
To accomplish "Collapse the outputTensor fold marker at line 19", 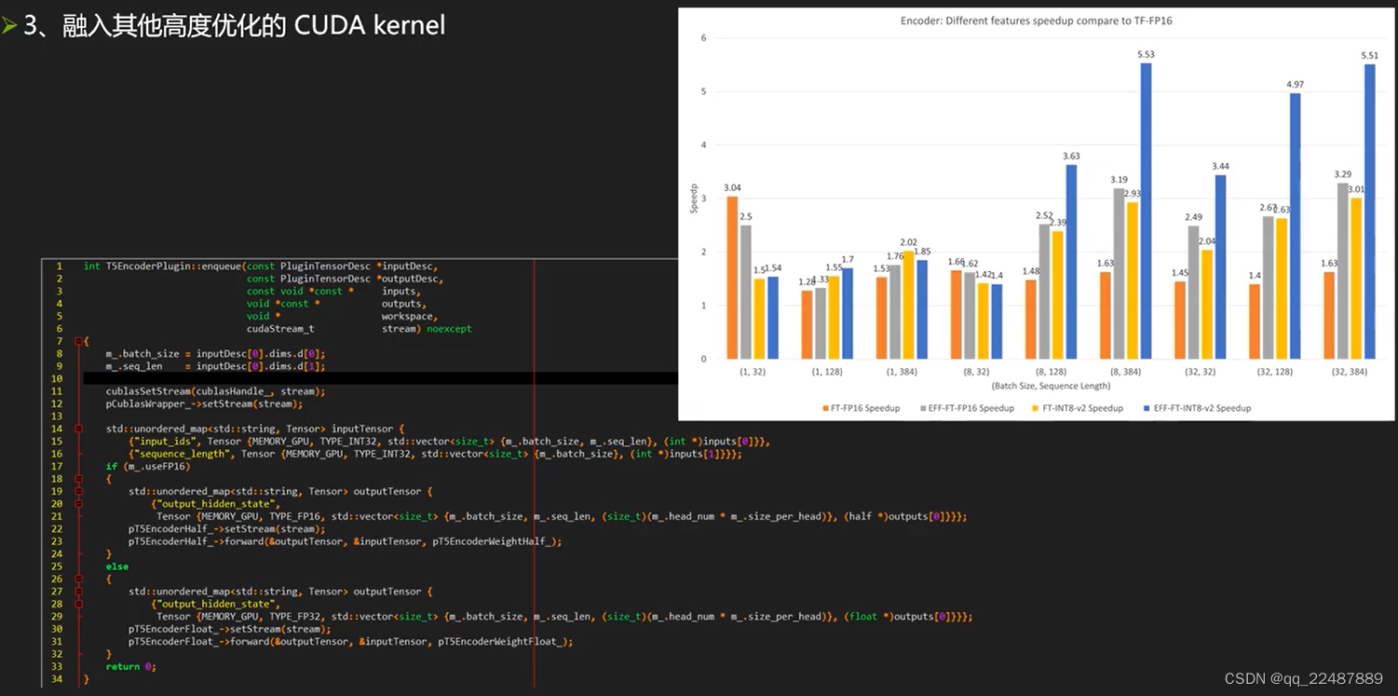I will 78,491.
